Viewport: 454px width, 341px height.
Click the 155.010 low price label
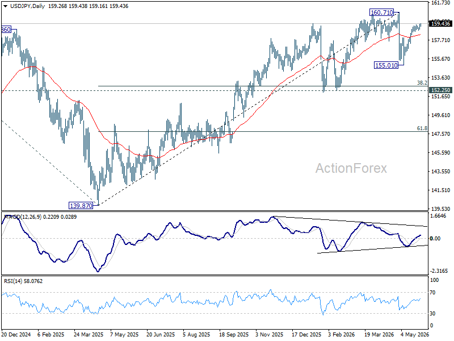(x=386, y=65)
